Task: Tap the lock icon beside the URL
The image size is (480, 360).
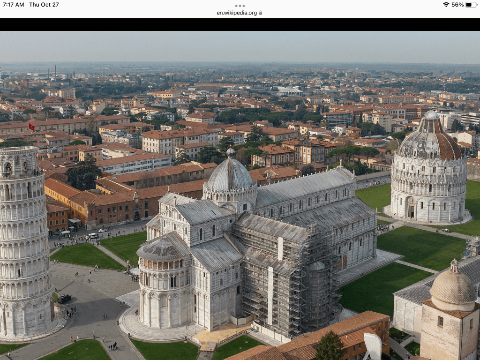Action: click(261, 13)
